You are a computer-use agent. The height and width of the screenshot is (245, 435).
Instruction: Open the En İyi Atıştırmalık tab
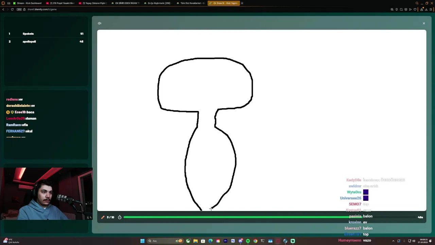(x=158, y=3)
